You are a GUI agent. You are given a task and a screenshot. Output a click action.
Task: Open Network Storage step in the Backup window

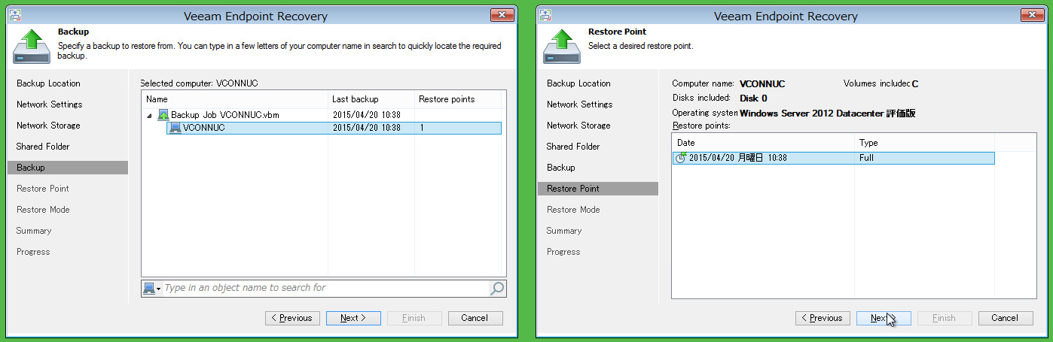pos(48,126)
